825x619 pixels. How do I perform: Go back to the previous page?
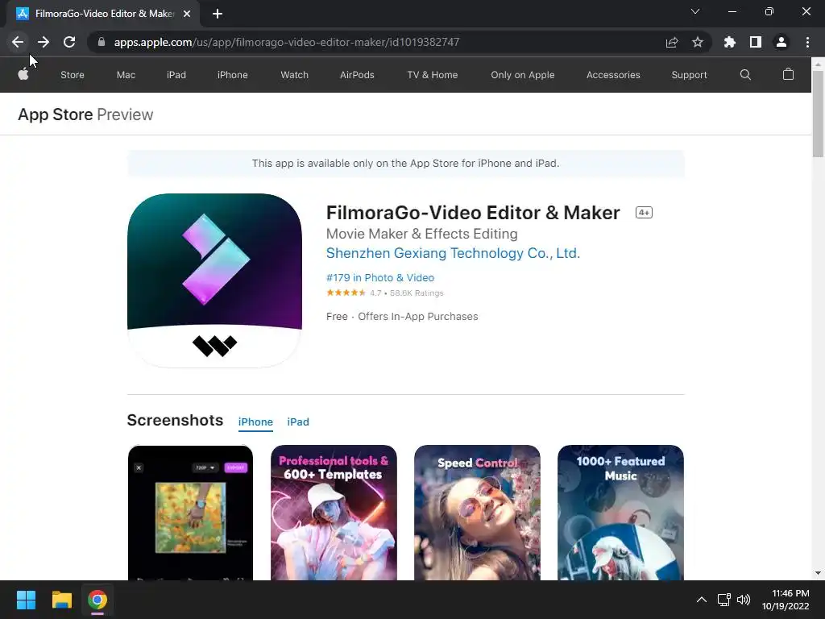[x=18, y=42]
